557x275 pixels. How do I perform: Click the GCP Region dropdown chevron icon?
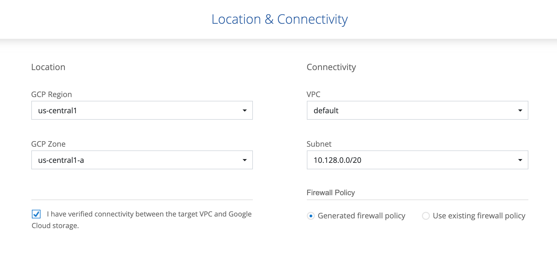245,110
